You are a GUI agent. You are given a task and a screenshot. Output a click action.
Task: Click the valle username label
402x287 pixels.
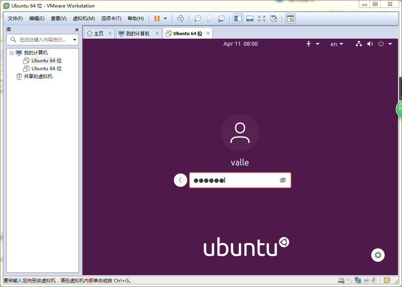(x=240, y=162)
